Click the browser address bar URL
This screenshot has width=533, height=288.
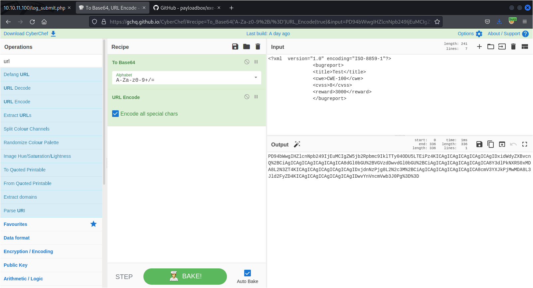pyautogui.click(x=270, y=22)
